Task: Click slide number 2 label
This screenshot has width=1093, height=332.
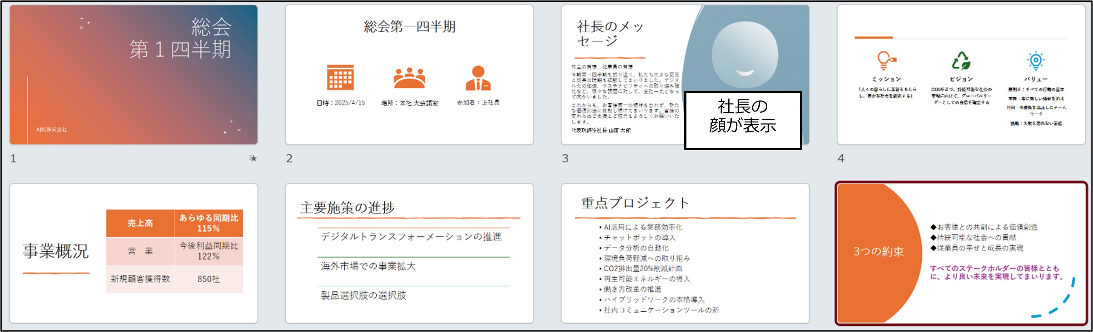Action: tap(289, 158)
